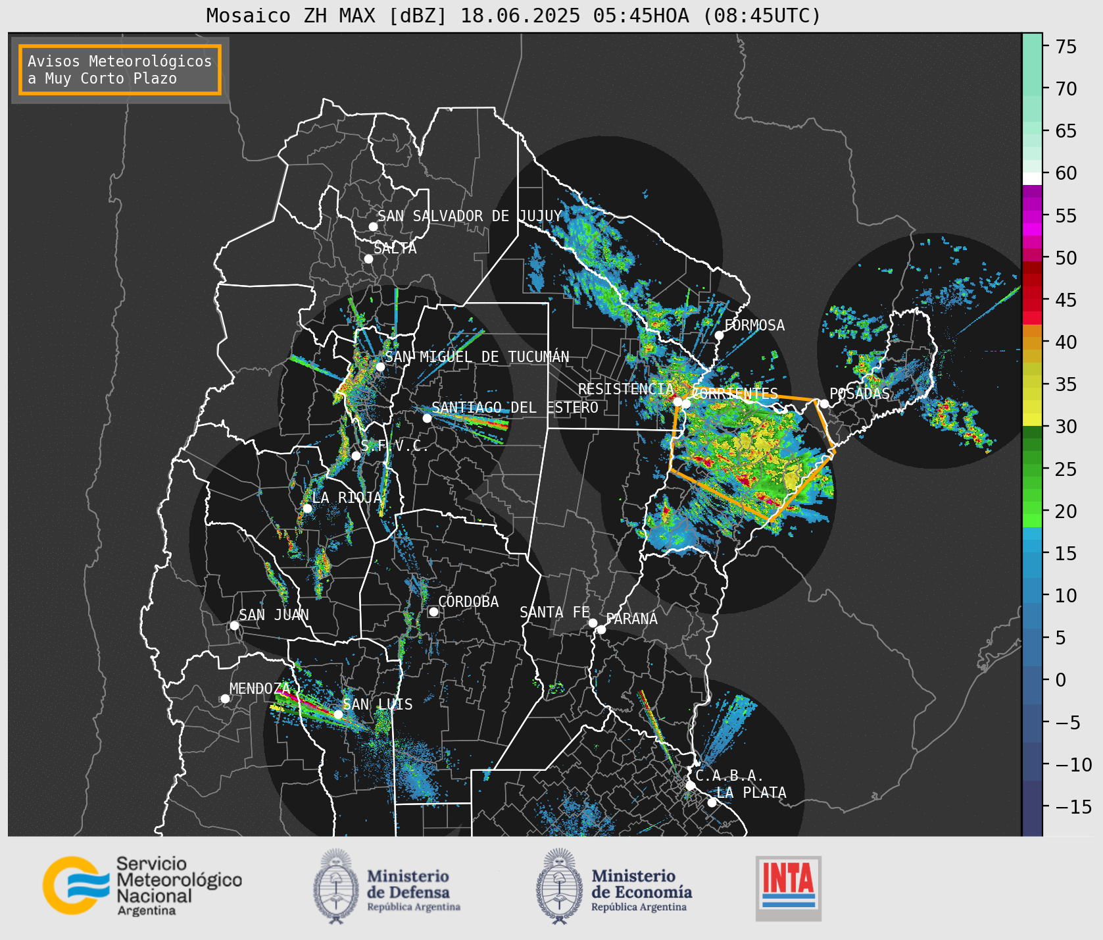Click the red 45 dBZ band on the color bar
1103x940 pixels.
point(1032,300)
